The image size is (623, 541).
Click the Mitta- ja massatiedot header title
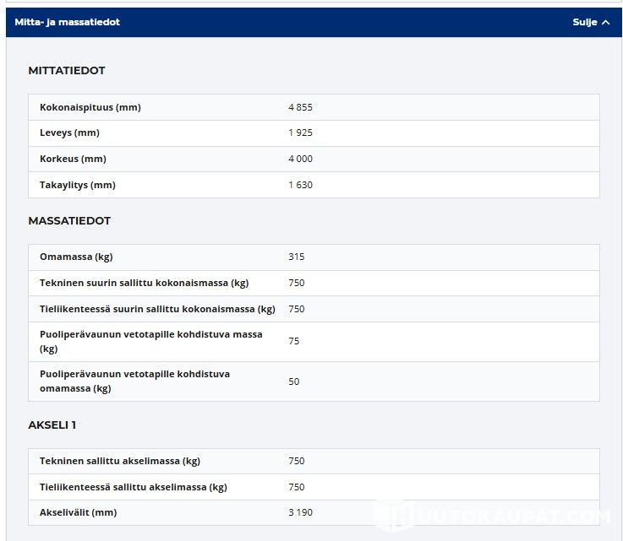pyautogui.click(x=67, y=23)
